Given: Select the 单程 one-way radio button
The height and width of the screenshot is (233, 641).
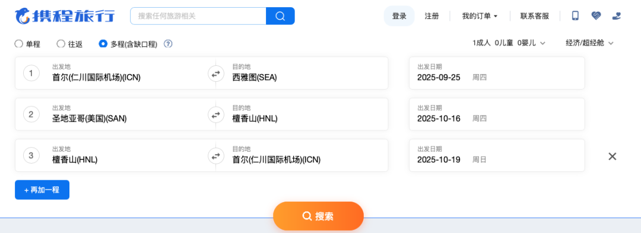Looking at the screenshot, I should (19, 44).
